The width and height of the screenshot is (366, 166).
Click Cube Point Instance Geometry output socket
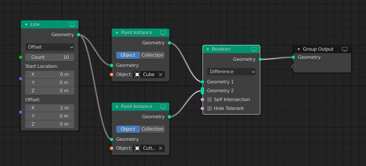tap(169, 43)
